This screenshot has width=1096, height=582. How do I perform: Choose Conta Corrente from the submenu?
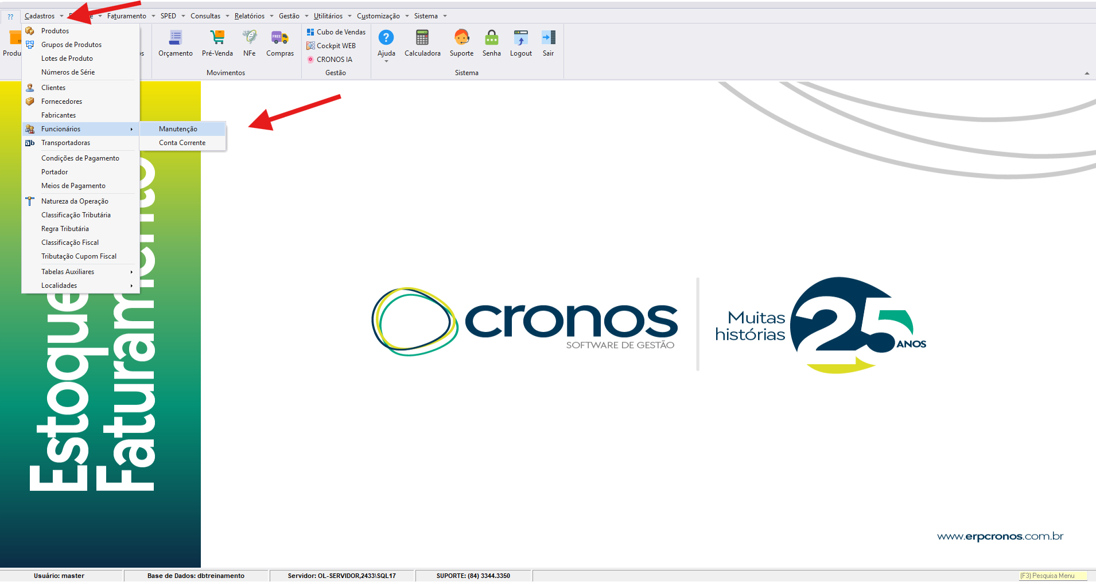pyautogui.click(x=182, y=143)
